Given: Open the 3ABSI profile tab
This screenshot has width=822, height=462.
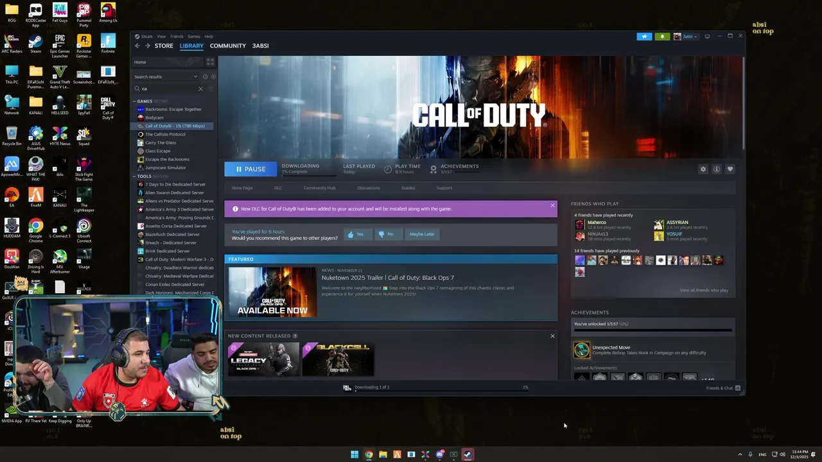Looking at the screenshot, I should pyautogui.click(x=260, y=46).
